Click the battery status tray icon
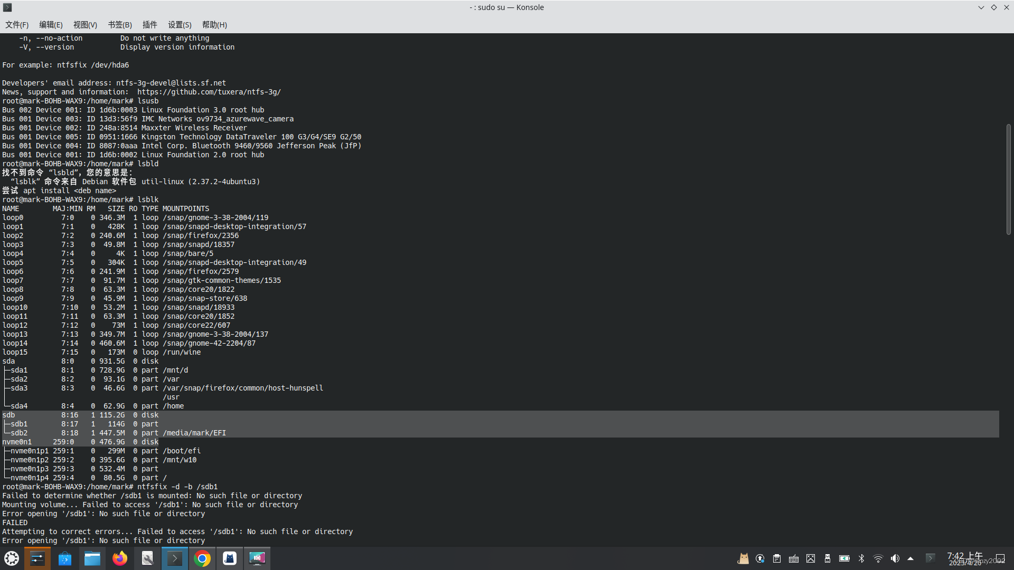 pyautogui.click(x=844, y=558)
